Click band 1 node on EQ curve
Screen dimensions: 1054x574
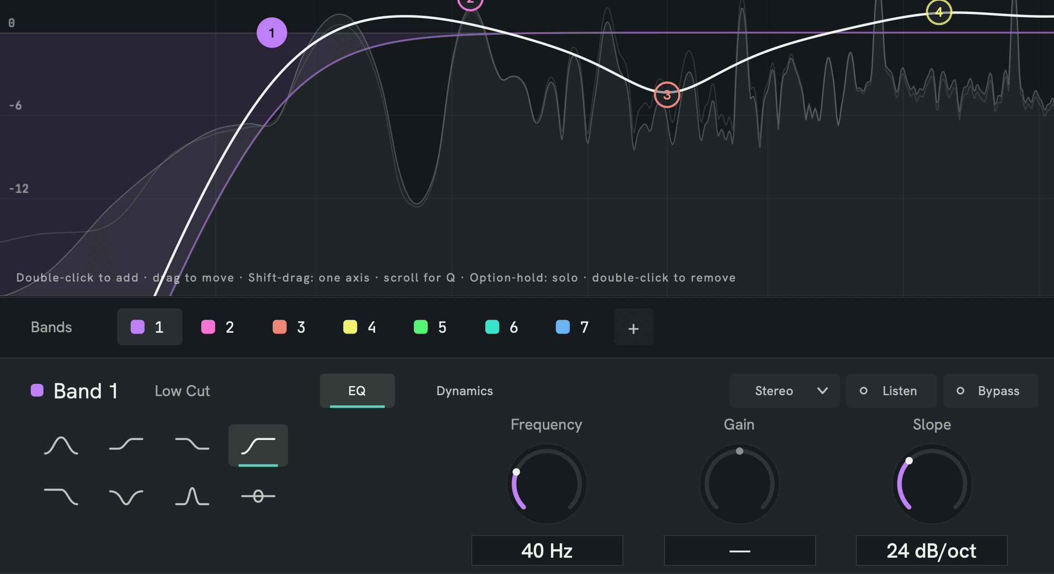coord(272,33)
